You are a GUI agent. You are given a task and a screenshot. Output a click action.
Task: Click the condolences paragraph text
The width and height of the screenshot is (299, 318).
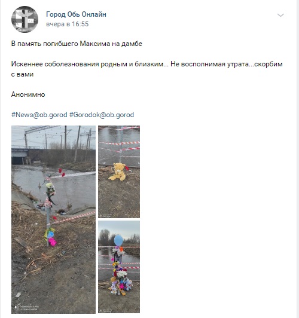click(147, 69)
